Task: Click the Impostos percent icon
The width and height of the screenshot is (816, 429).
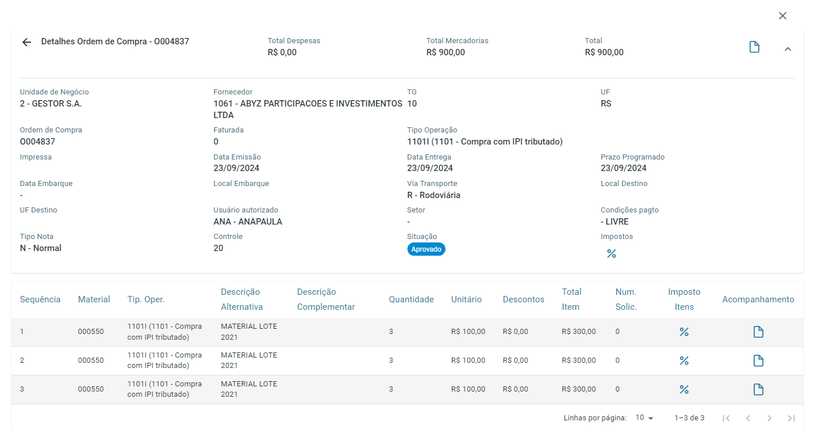Action: tap(611, 253)
